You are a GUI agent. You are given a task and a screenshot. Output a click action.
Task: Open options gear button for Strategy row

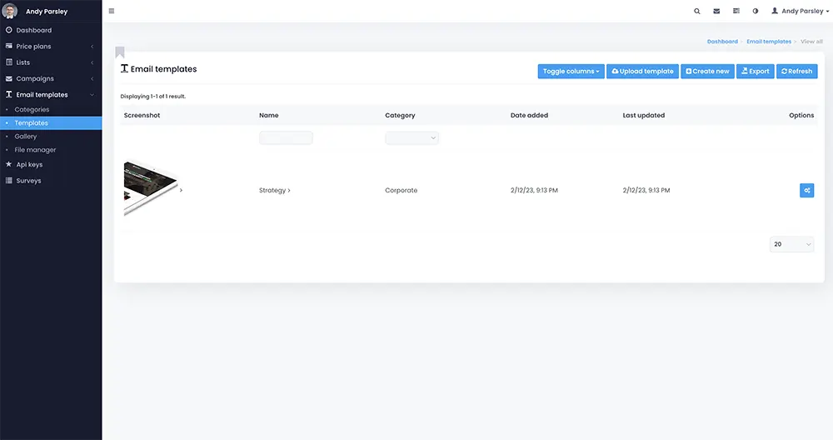point(807,190)
